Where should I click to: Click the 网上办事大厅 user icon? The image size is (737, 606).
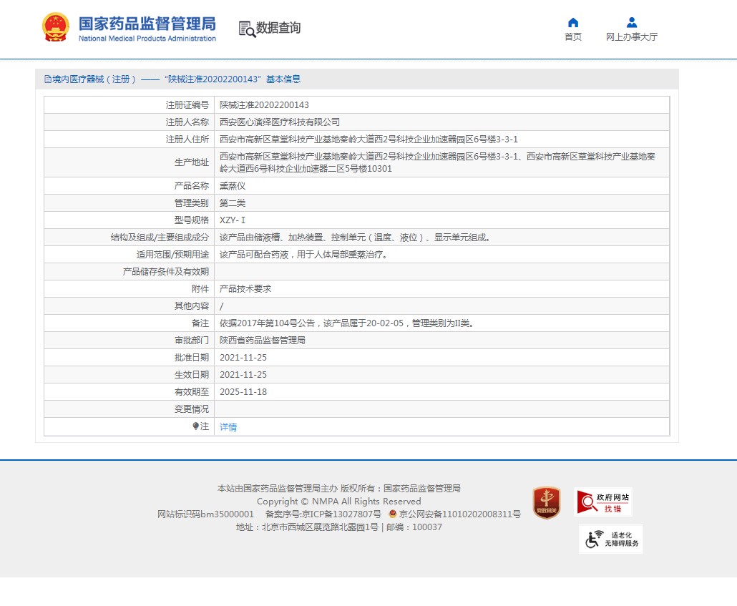pos(632,22)
